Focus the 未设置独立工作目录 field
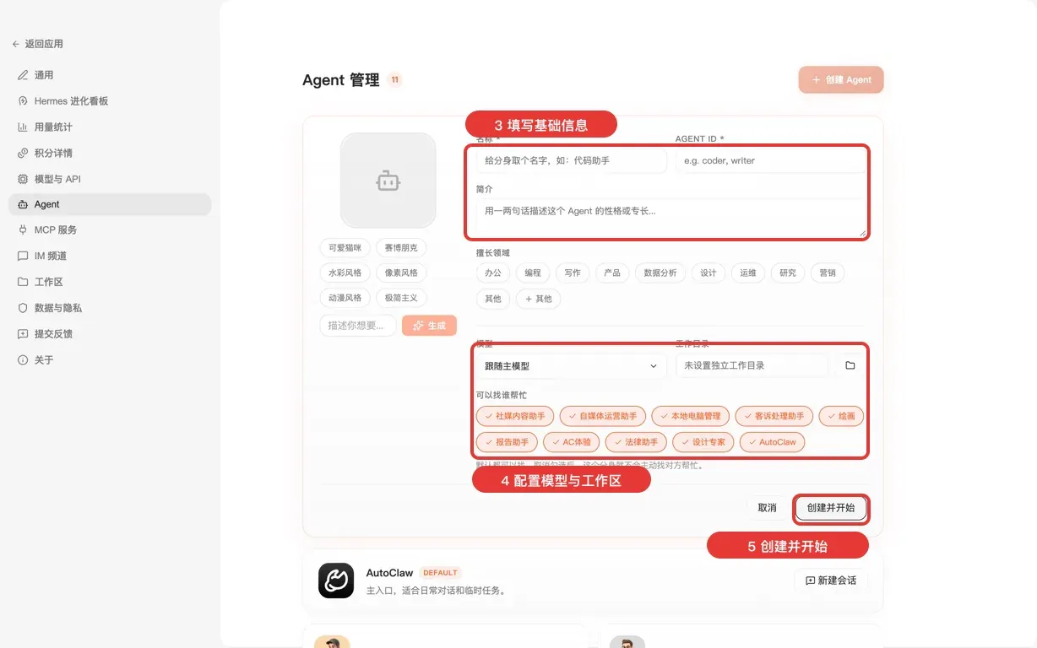Screen dimensions: 1037x648 pyautogui.click(x=752, y=366)
